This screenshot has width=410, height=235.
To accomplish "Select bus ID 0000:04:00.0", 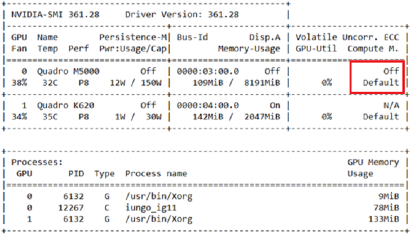I will [207, 106].
